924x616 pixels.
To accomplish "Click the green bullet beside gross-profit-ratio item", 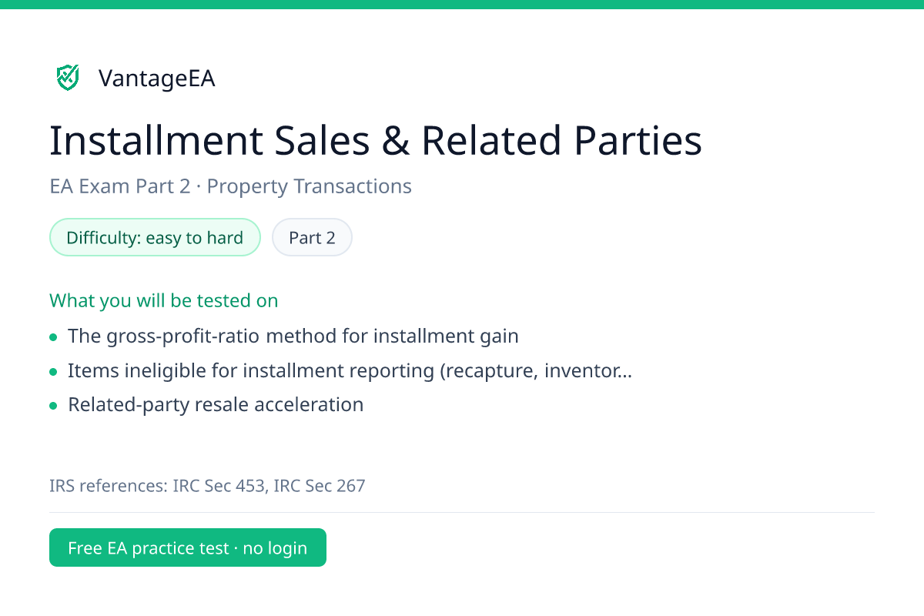I will (x=53, y=337).
